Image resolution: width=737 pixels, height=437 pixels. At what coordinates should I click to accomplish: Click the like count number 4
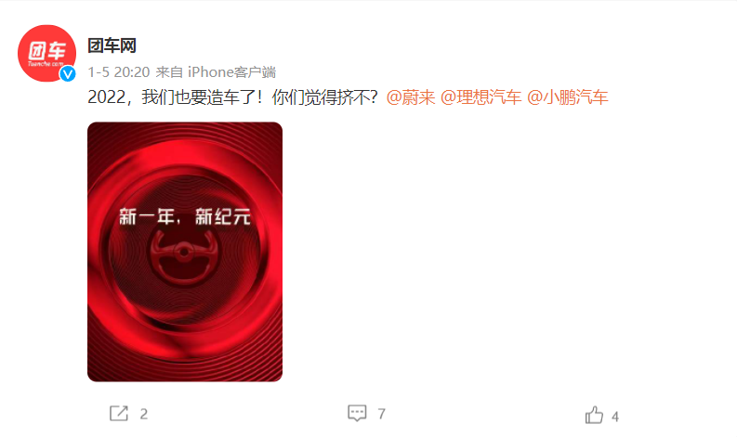click(x=615, y=417)
